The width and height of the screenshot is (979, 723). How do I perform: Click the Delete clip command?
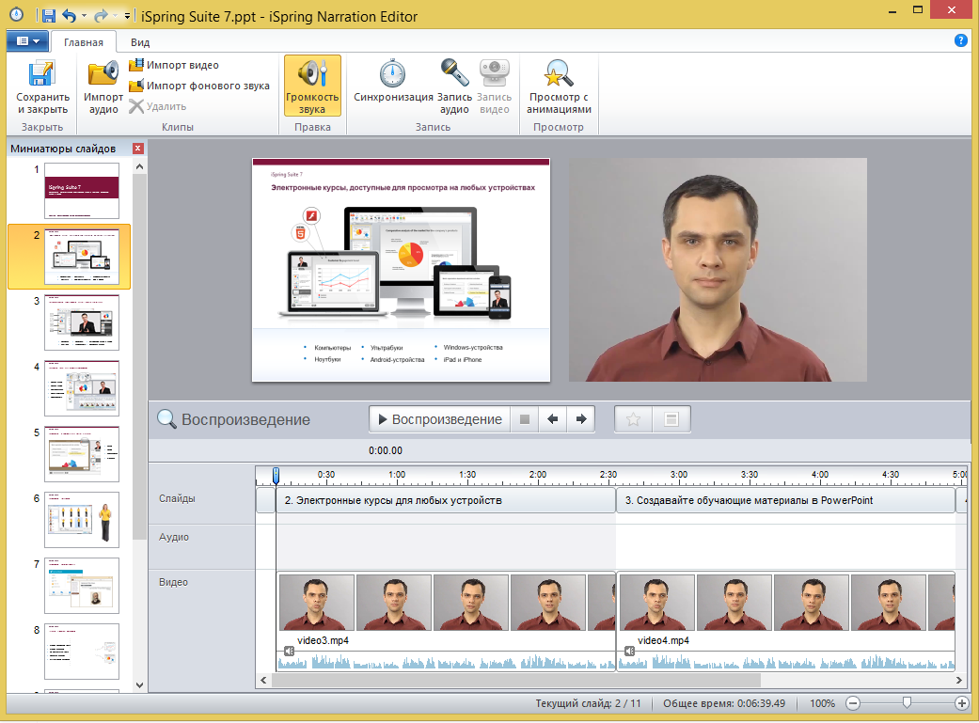click(x=158, y=106)
